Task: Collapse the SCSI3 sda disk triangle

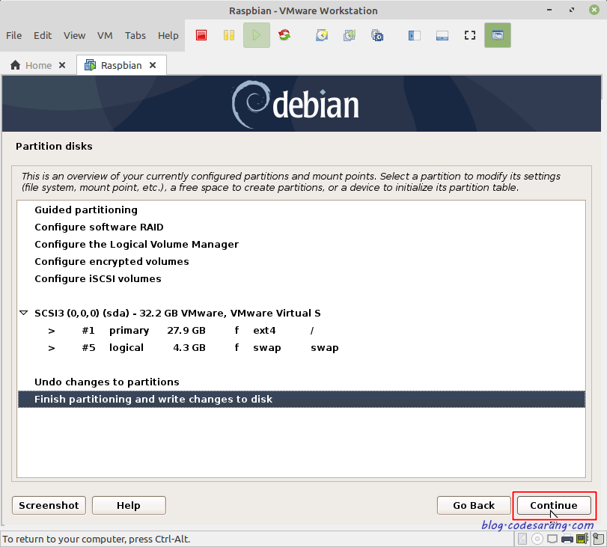Action: coord(24,313)
